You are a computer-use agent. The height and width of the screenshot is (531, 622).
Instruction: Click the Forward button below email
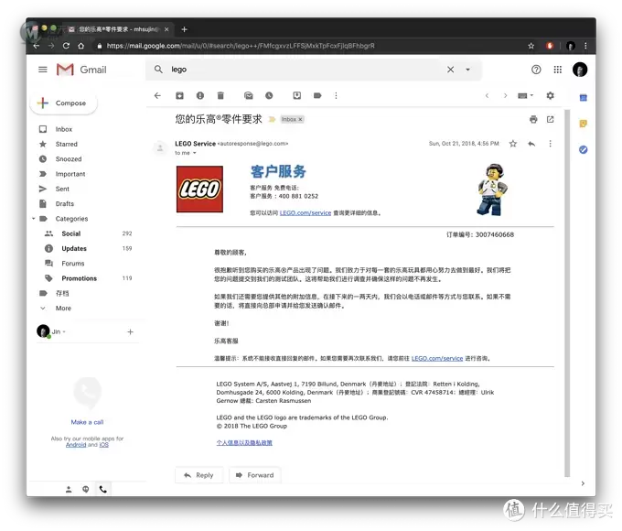(254, 475)
